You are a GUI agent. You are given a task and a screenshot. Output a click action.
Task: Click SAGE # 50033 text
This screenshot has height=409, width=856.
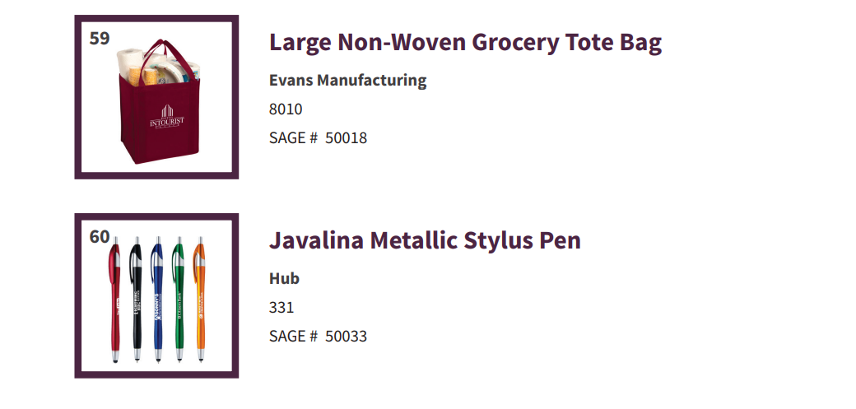coord(318,337)
